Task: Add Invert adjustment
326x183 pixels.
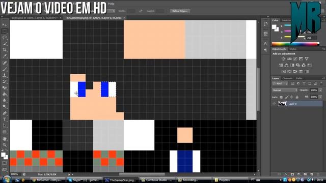Action: click(x=284, y=72)
